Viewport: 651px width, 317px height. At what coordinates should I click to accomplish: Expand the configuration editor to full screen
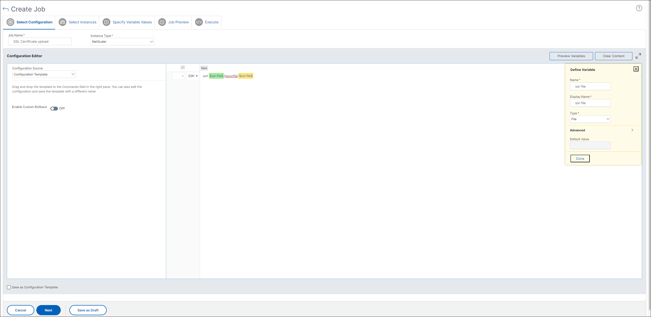(638, 56)
